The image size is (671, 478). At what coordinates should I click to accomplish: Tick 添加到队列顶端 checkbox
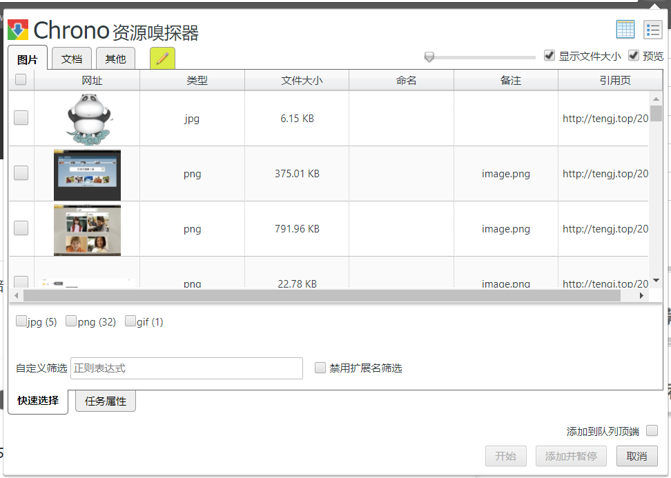(x=652, y=430)
